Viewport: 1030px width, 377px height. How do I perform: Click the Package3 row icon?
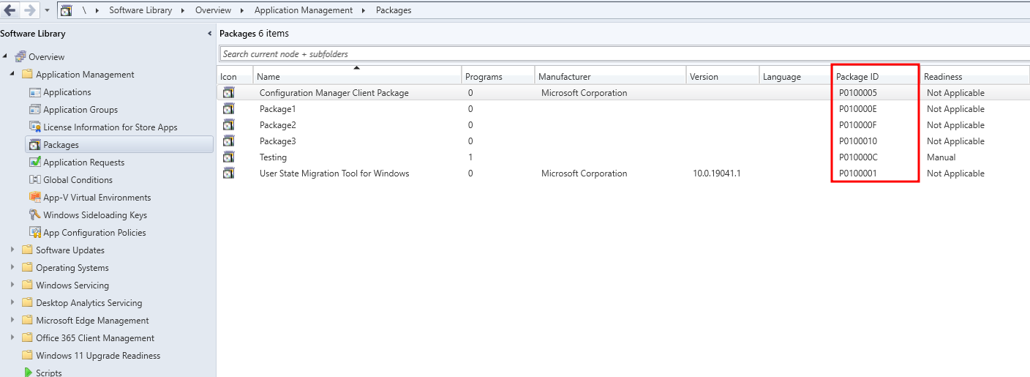click(229, 141)
